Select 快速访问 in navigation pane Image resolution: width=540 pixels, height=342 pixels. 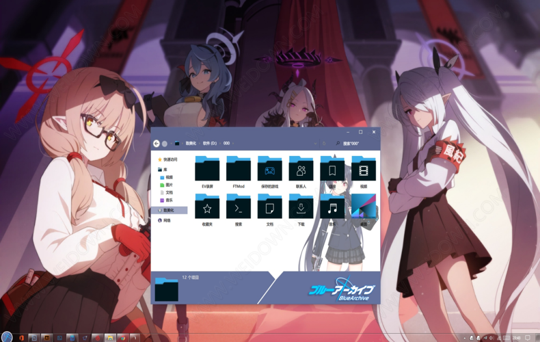167,159
